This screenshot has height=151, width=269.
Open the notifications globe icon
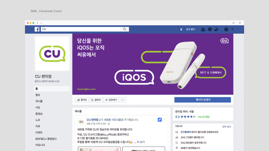[216, 29]
